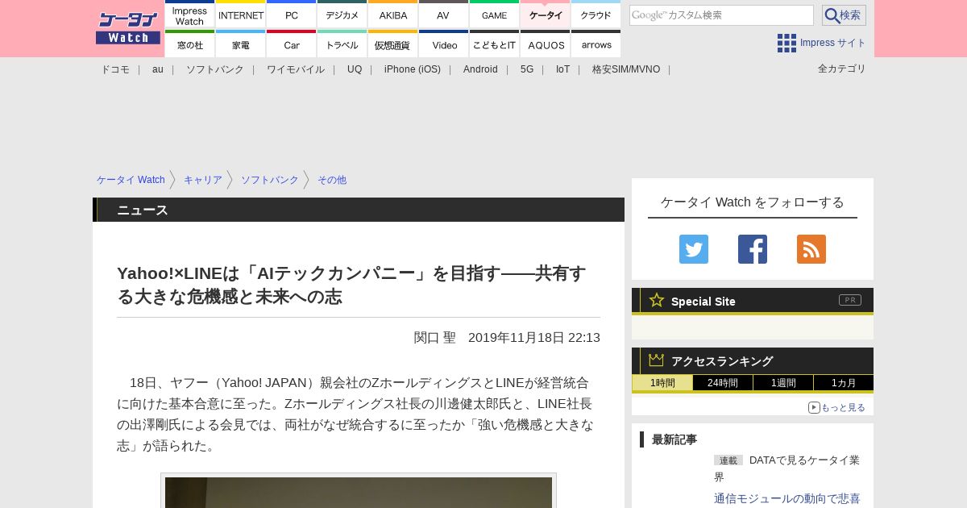Go to the ワイモバイル category
The image size is (967, 508).
[296, 69]
